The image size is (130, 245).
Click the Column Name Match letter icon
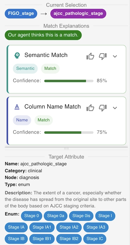click(17, 107)
